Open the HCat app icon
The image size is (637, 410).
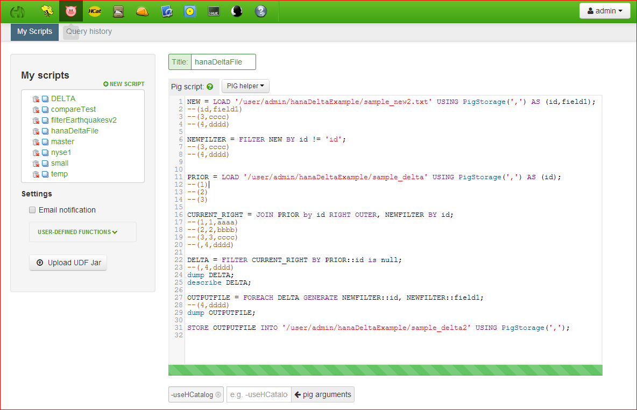point(95,11)
